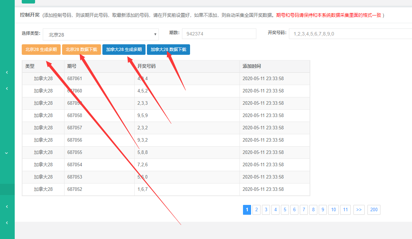Viewport: 412px width, 239px height.
Task: Go to page 2 in pagination
Action: click(257, 210)
